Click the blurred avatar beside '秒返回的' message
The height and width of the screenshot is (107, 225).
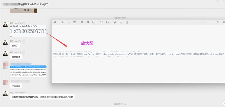pyautogui.click(x=5, y=82)
